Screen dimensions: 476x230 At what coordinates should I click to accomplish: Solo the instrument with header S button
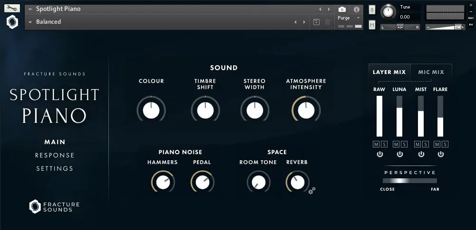click(x=372, y=9)
